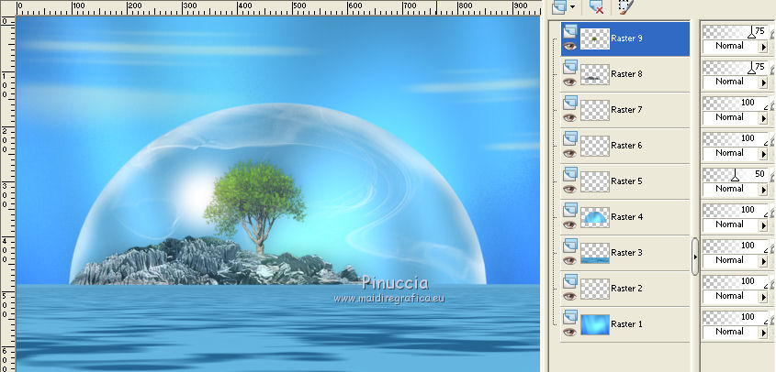Click the New Raster Layer icon
This screenshot has height=372, width=776.
click(559, 6)
